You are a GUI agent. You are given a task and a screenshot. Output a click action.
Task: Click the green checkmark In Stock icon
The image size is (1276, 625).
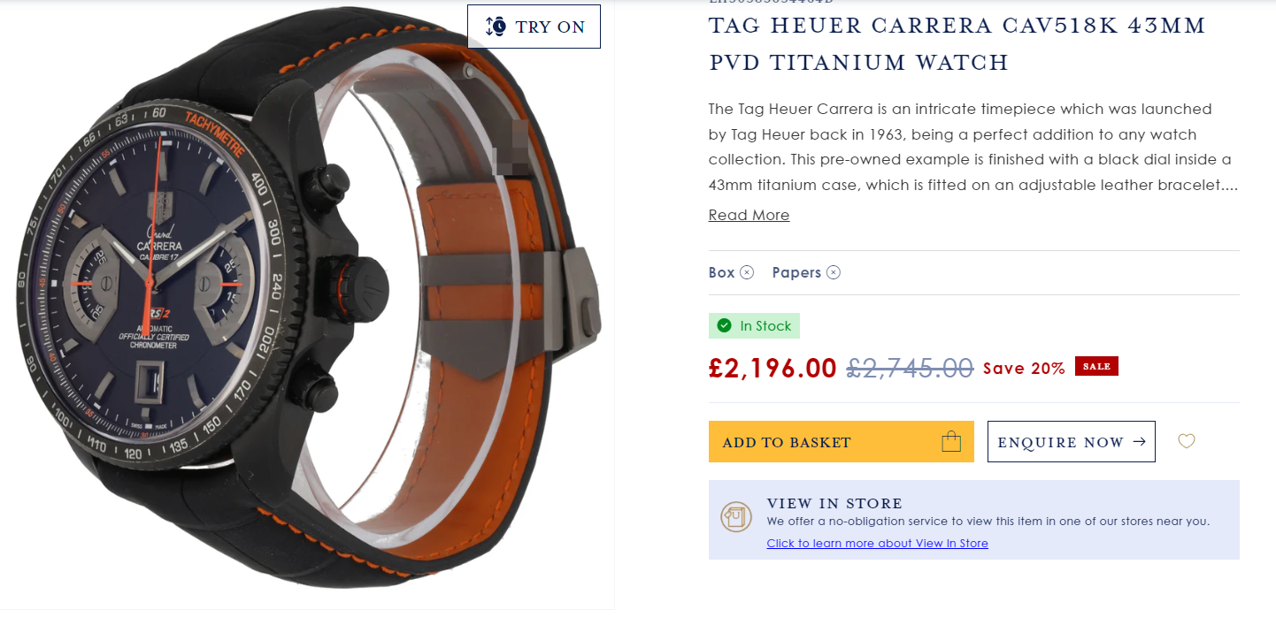pyautogui.click(x=725, y=325)
